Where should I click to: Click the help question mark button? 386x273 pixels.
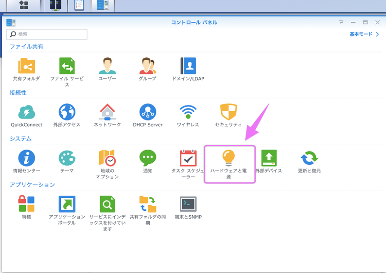[341, 22]
